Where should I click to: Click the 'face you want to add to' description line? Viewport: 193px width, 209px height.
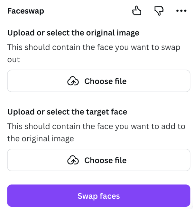(x=96, y=126)
